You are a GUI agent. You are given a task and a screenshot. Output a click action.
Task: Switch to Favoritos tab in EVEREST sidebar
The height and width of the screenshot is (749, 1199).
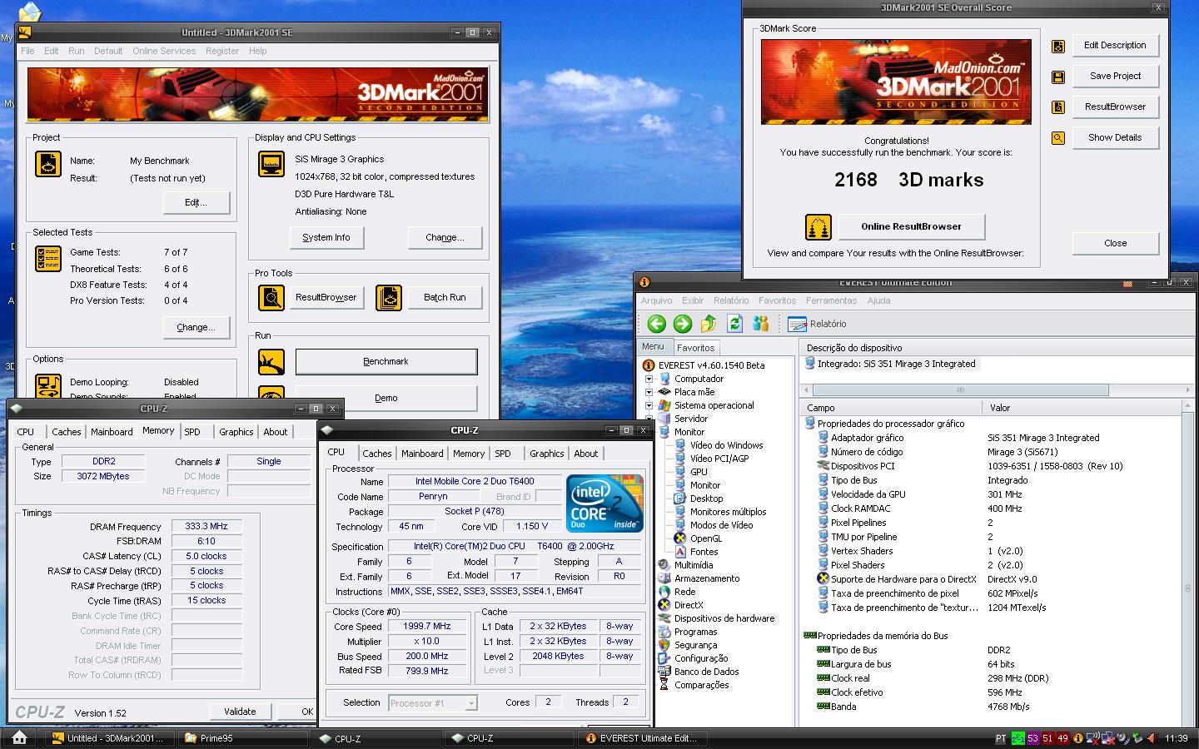click(x=695, y=348)
